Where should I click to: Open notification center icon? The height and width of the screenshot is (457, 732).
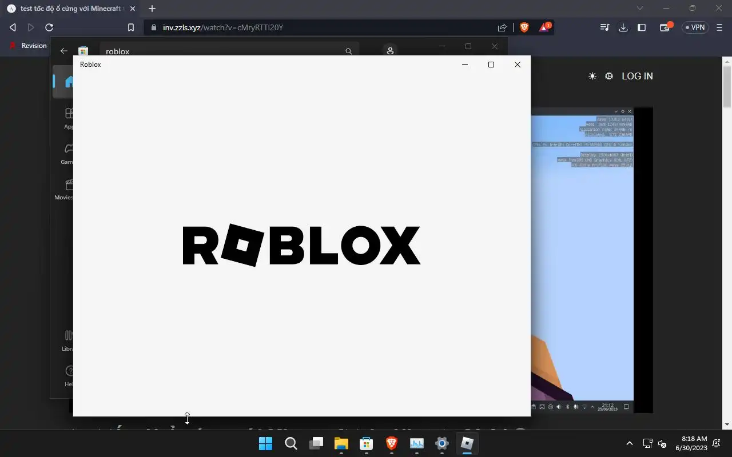tap(717, 443)
